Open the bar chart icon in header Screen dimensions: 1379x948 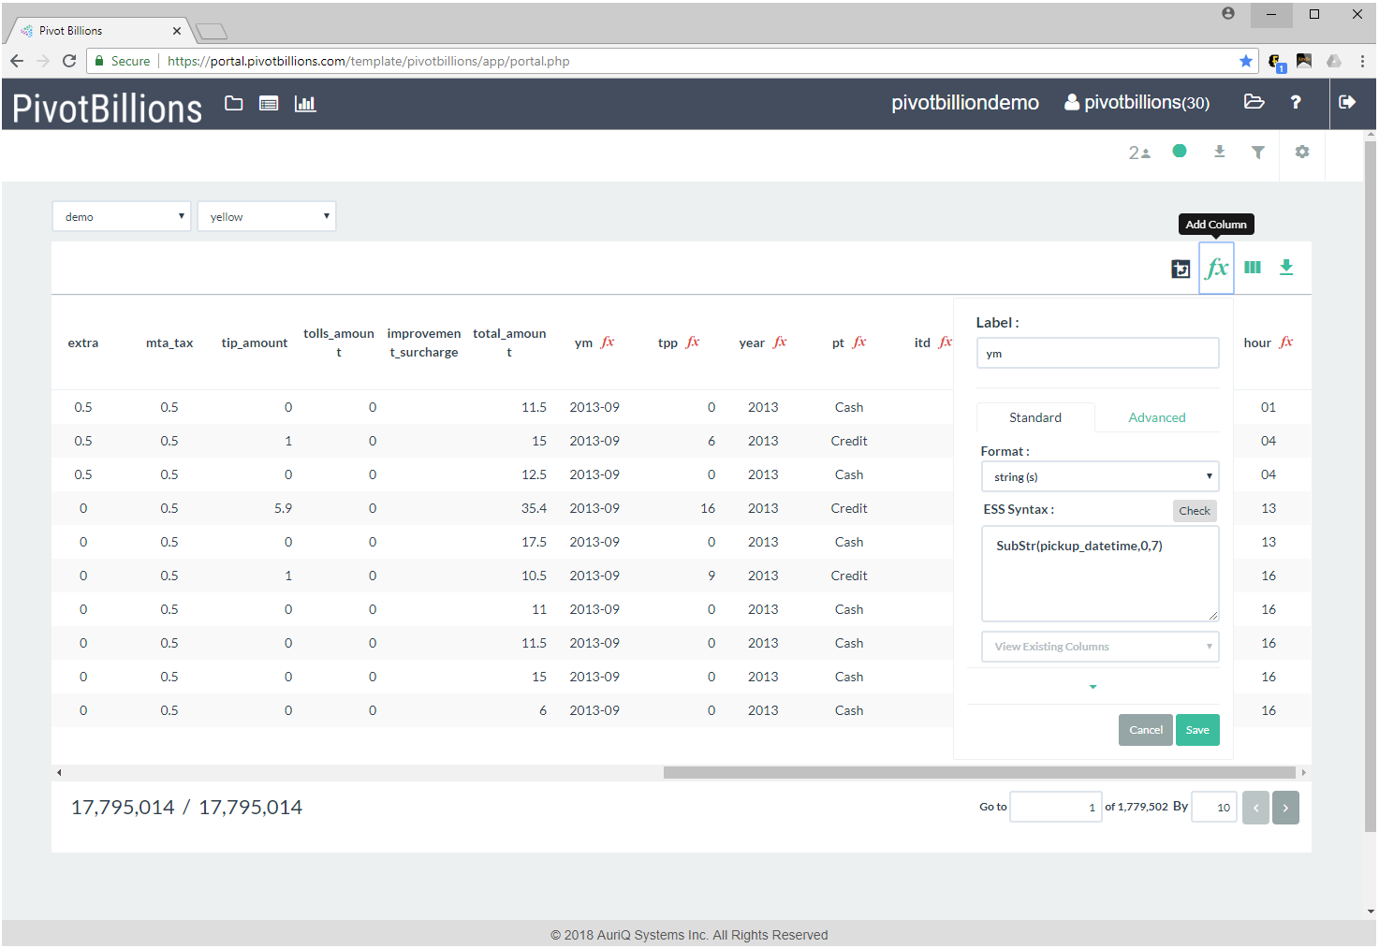pos(305,103)
